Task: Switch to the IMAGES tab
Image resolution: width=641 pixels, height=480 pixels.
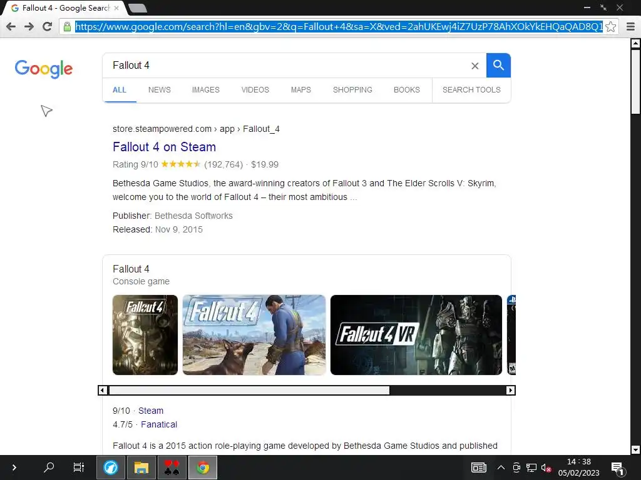Action: 205,90
